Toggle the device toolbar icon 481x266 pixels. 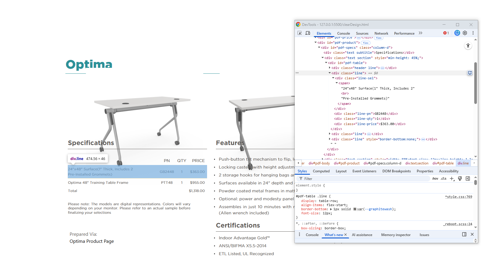point(308,33)
